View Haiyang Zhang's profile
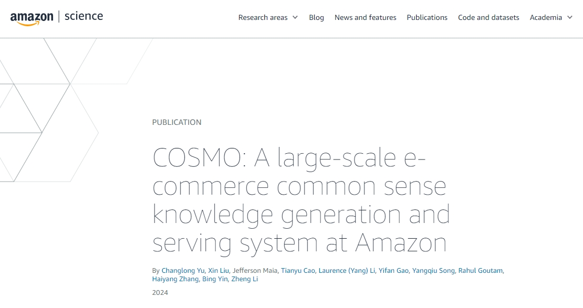This screenshot has height=308, width=583. tap(175, 279)
